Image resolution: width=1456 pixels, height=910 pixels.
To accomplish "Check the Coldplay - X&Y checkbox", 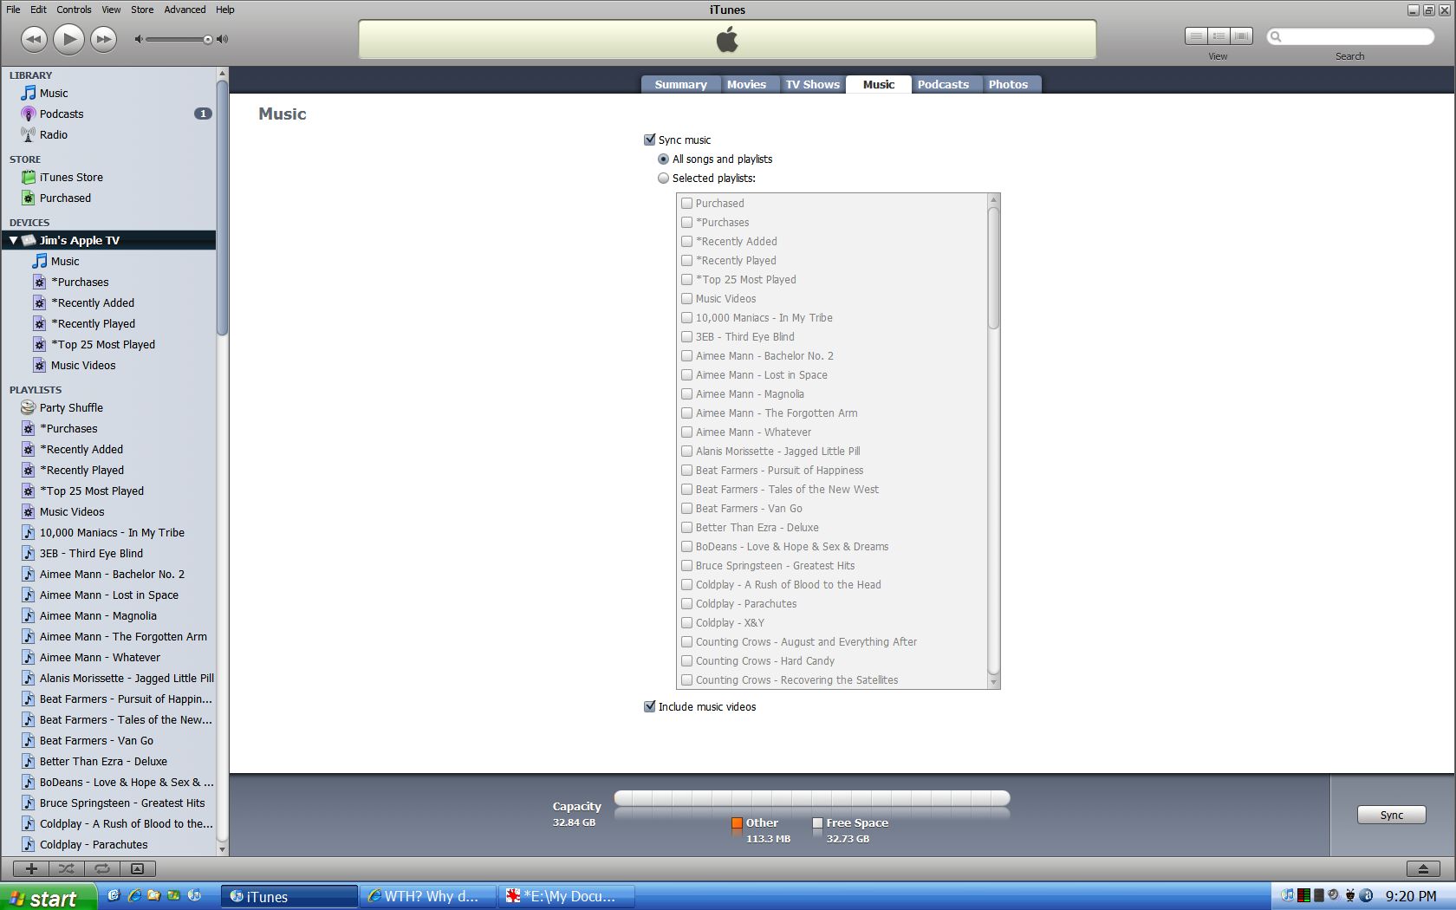I will [687, 622].
